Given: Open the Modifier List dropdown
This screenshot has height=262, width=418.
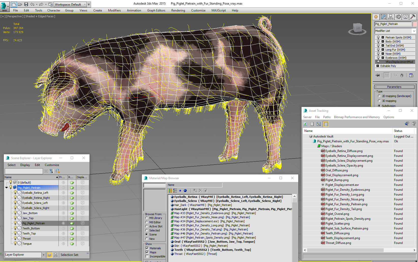Looking at the screenshot, I should [395, 31].
